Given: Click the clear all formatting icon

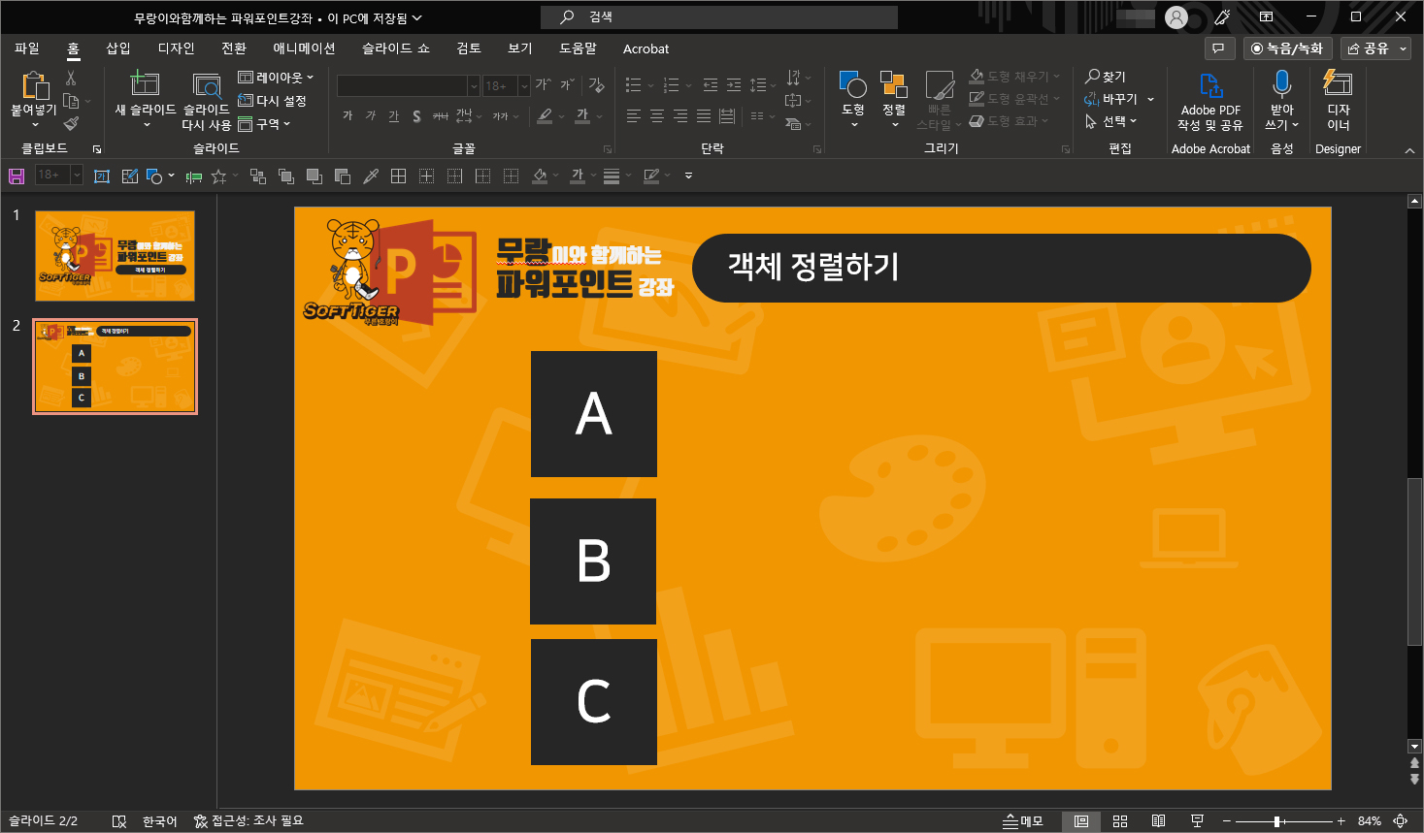Looking at the screenshot, I should (596, 85).
